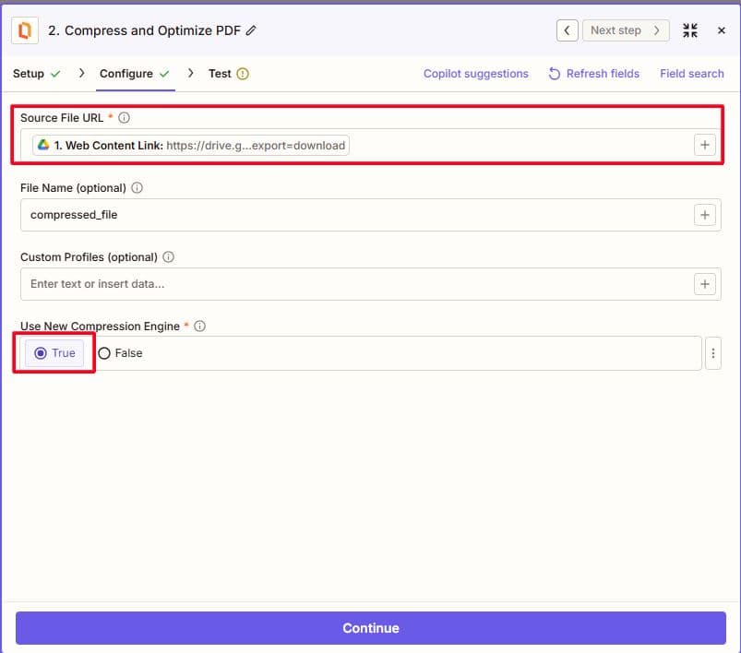The height and width of the screenshot is (653, 741).
Task: Click plus icon in Source File URL field
Action: 705,145
